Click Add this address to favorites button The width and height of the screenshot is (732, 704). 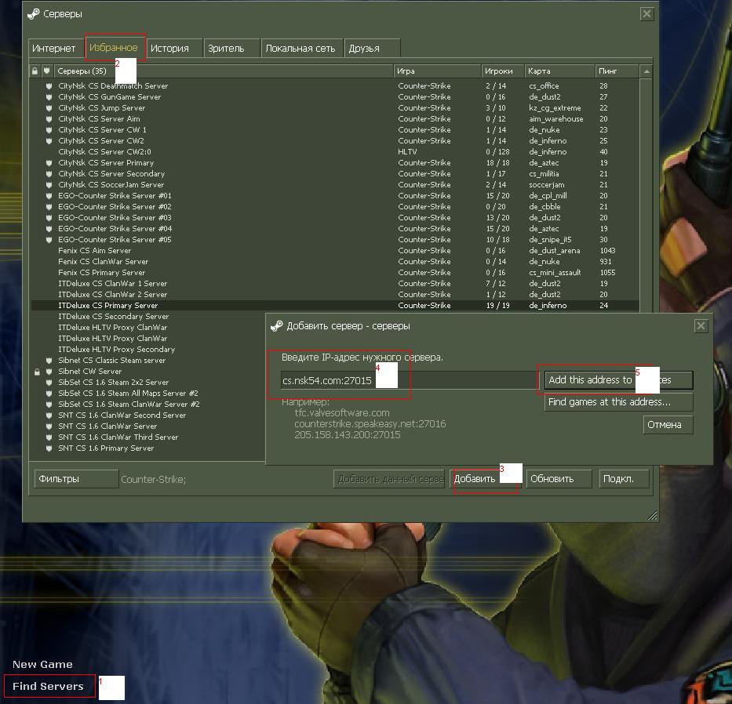point(618,379)
